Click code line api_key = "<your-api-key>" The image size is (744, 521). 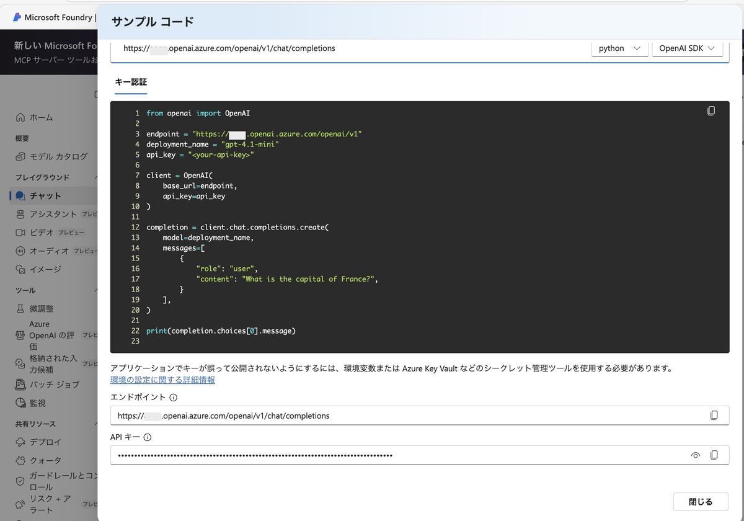coord(200,154)
